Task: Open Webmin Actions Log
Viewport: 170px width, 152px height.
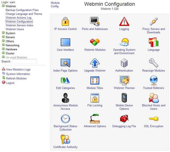Action: pos(19,18)
